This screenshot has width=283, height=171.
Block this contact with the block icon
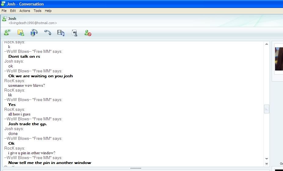(x=88, y=33)
